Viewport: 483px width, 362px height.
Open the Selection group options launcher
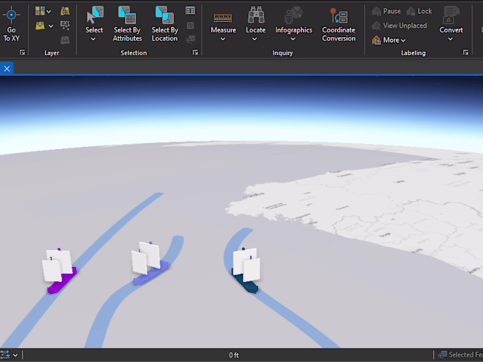click(x=195, y=52)
